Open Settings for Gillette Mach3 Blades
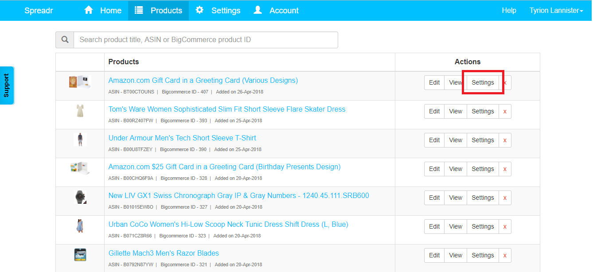The height and width of the screenshot is (272, 593). pyautogui.click(x=483, y=255)
